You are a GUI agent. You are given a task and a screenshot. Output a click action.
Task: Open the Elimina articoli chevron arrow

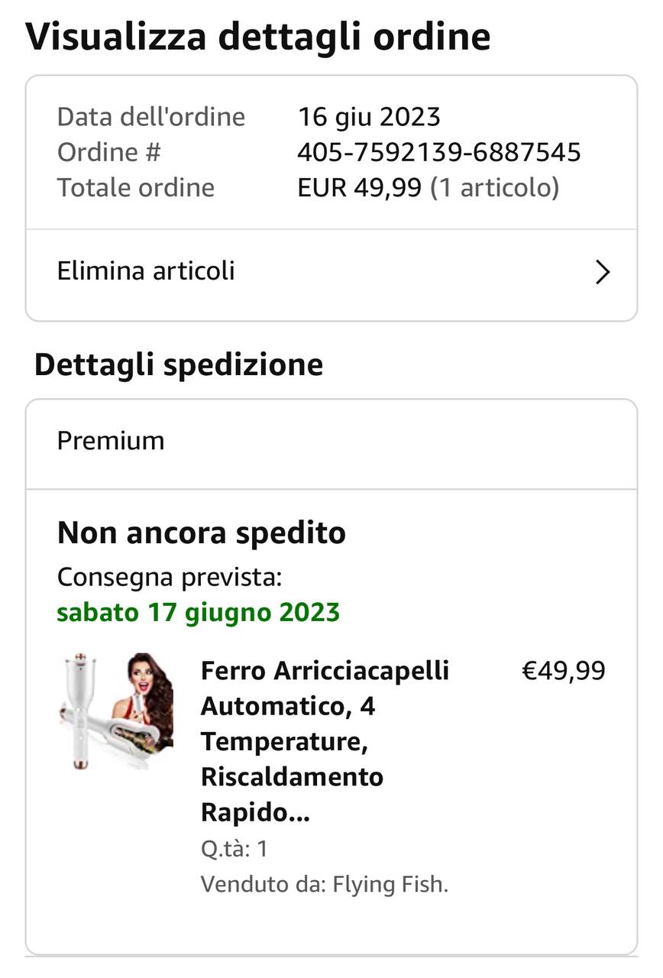click(603, 272)
